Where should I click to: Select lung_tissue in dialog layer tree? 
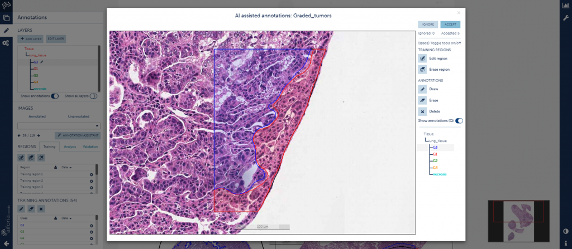click(x=437, y=140)
